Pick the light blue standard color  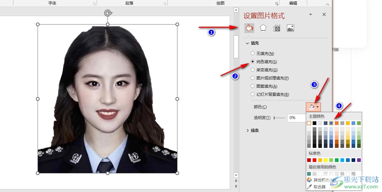[x=342, y=160]
